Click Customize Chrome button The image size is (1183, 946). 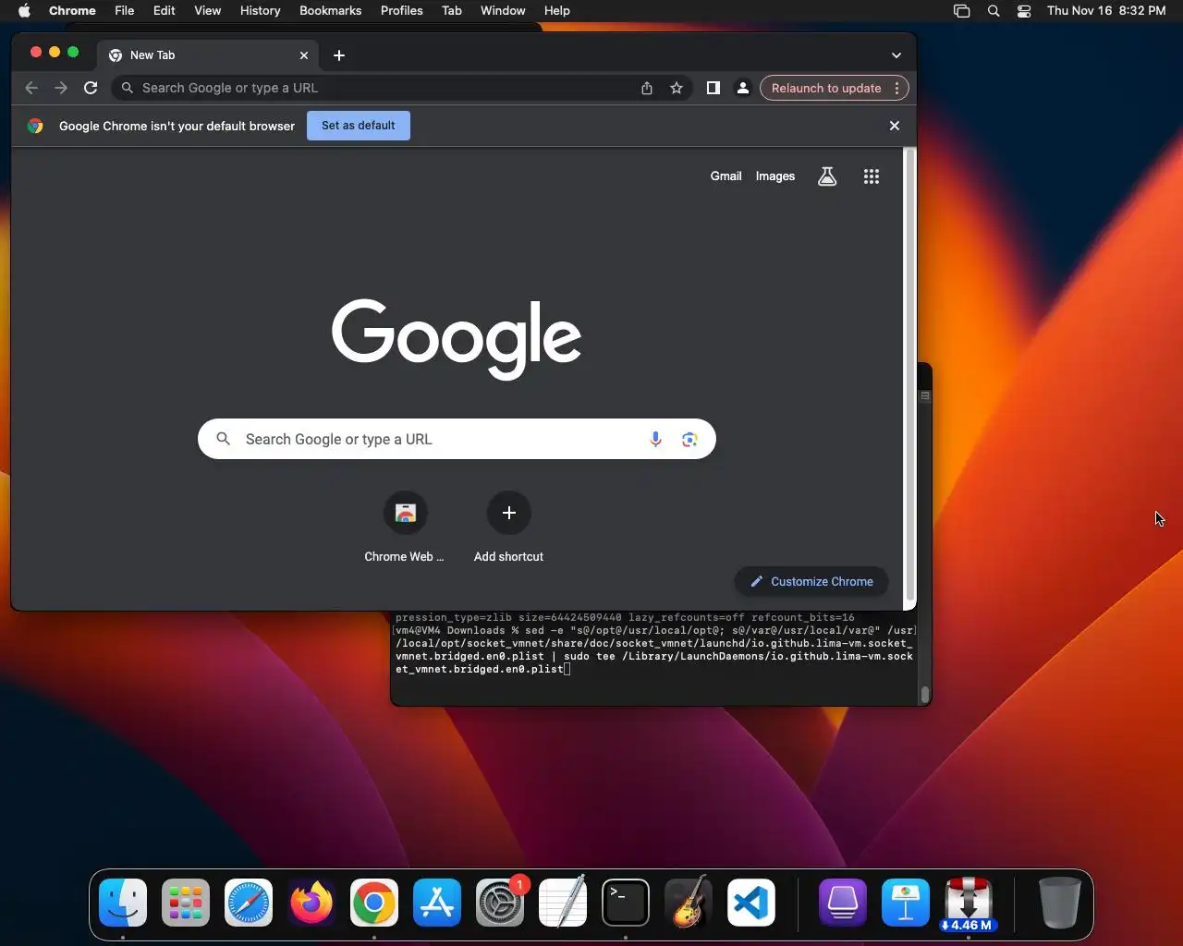(x=811, y=581)
